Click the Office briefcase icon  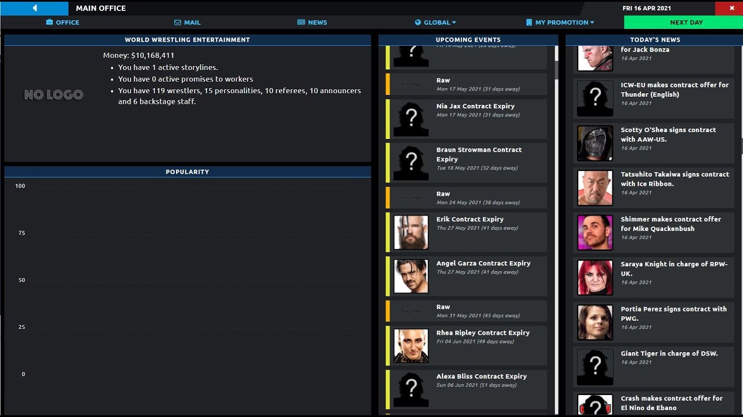click(49, 23)
